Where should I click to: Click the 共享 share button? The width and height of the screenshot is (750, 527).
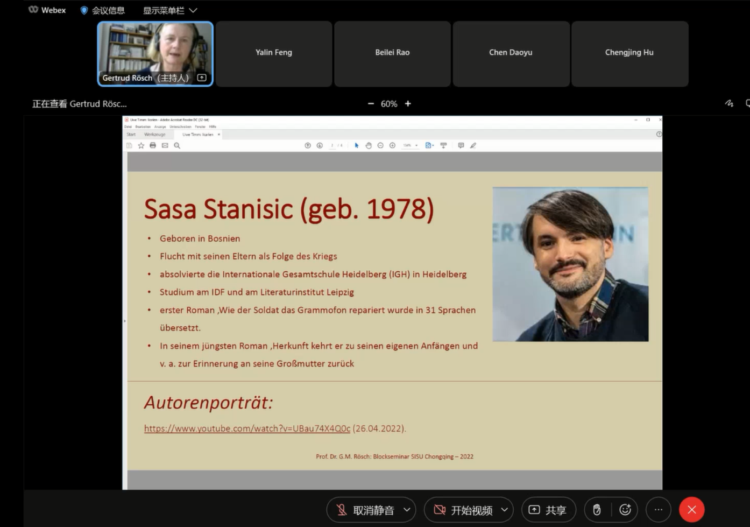pos(548,510)
